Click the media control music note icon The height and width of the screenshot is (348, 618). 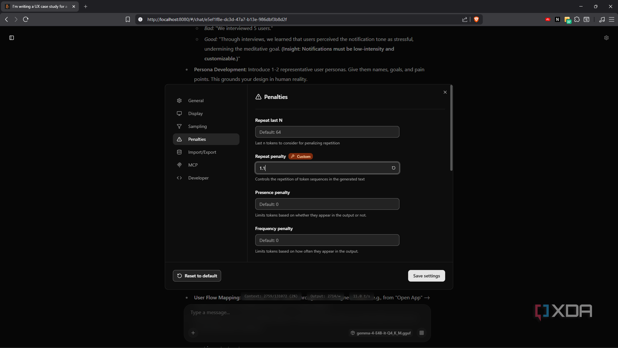click(602, 19)
